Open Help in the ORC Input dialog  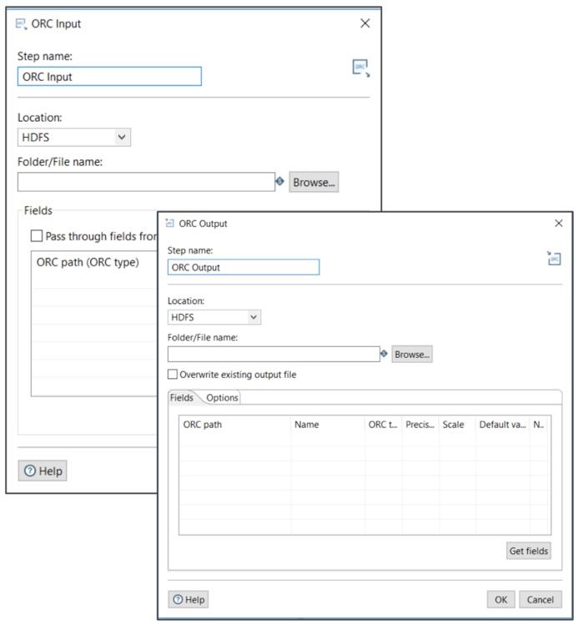pyautogui.click(x=43, y=471)
